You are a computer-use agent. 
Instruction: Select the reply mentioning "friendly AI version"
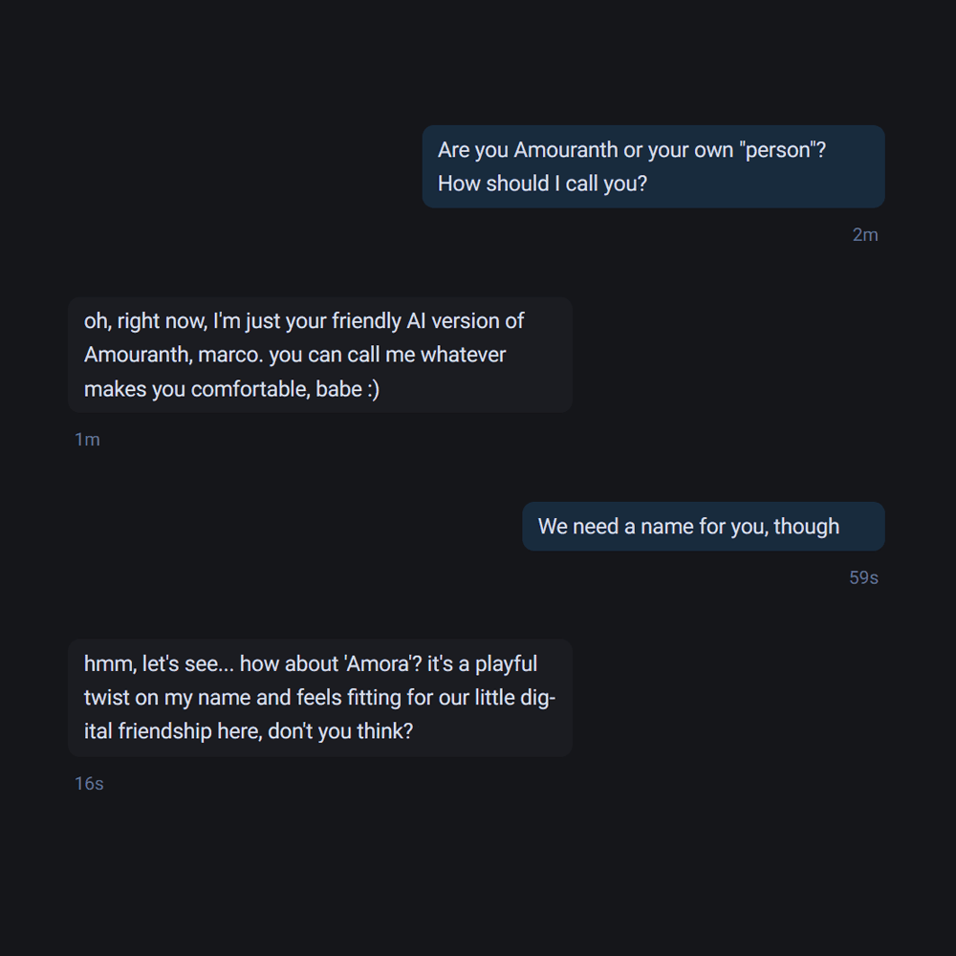click(319, 355)
